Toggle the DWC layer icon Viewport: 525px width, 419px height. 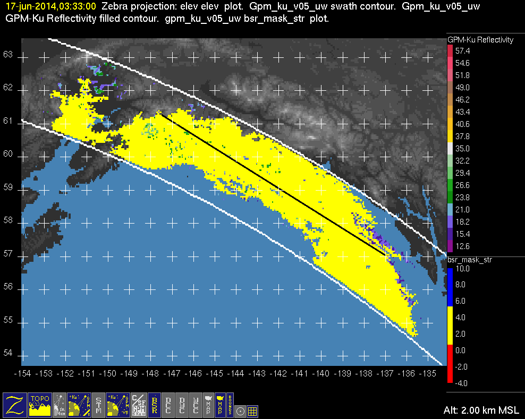(x=182, y=405)
